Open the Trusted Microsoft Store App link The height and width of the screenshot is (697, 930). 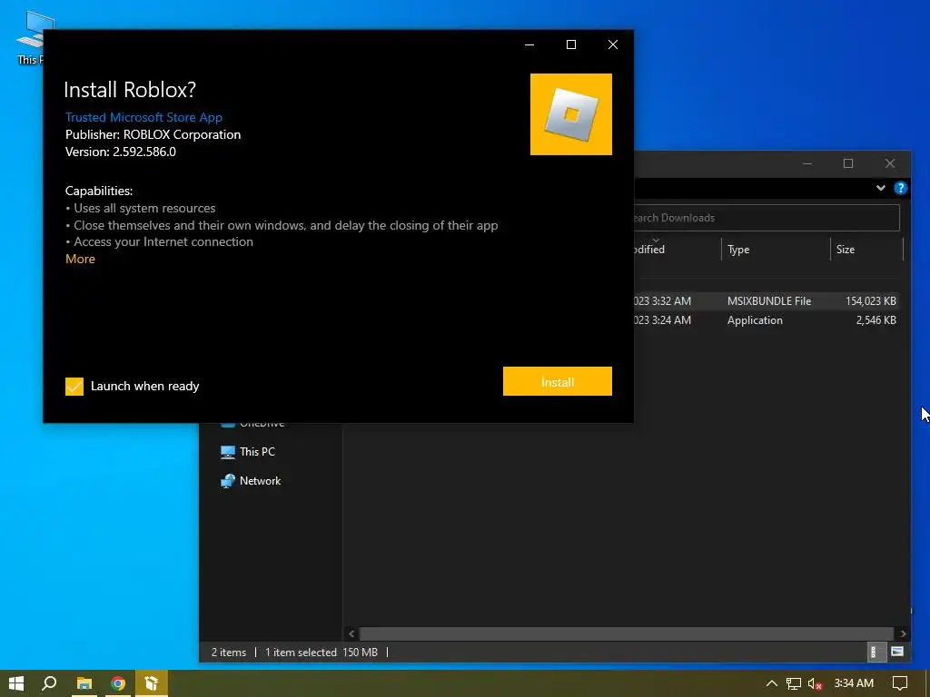143,117
